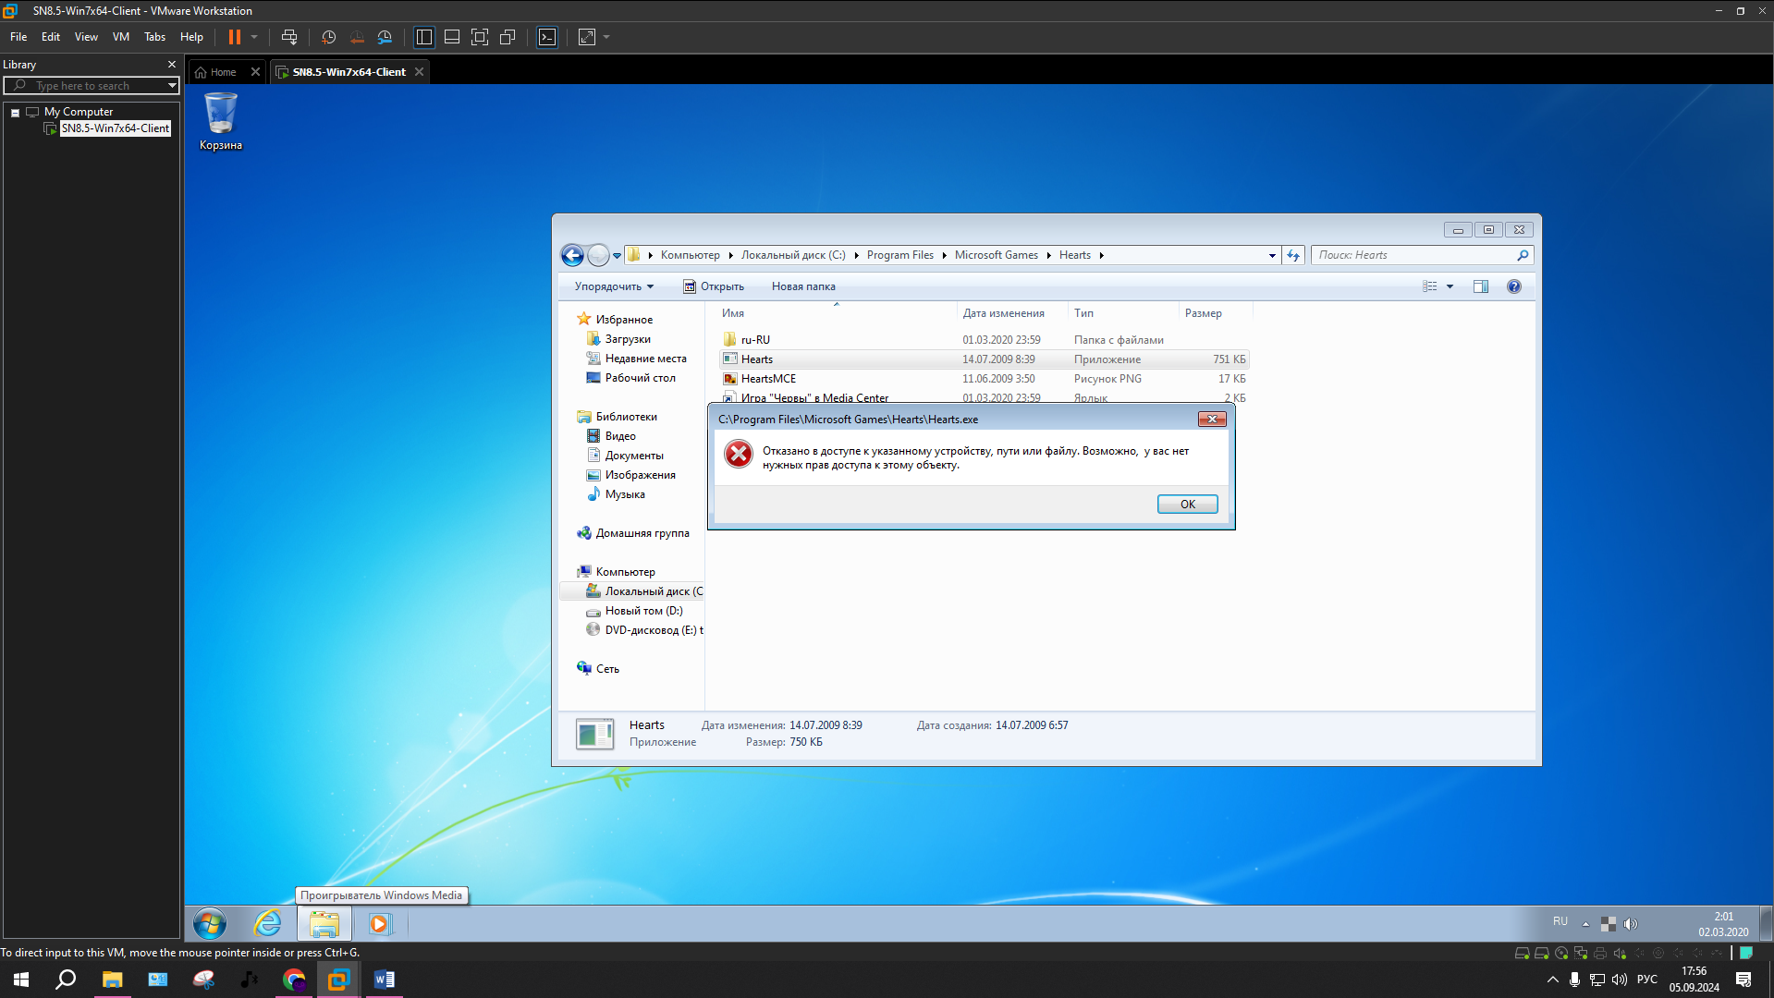Click the Новая папка button
The width and height of the screenshot is (1774, 998).
[x=803, y=286]
